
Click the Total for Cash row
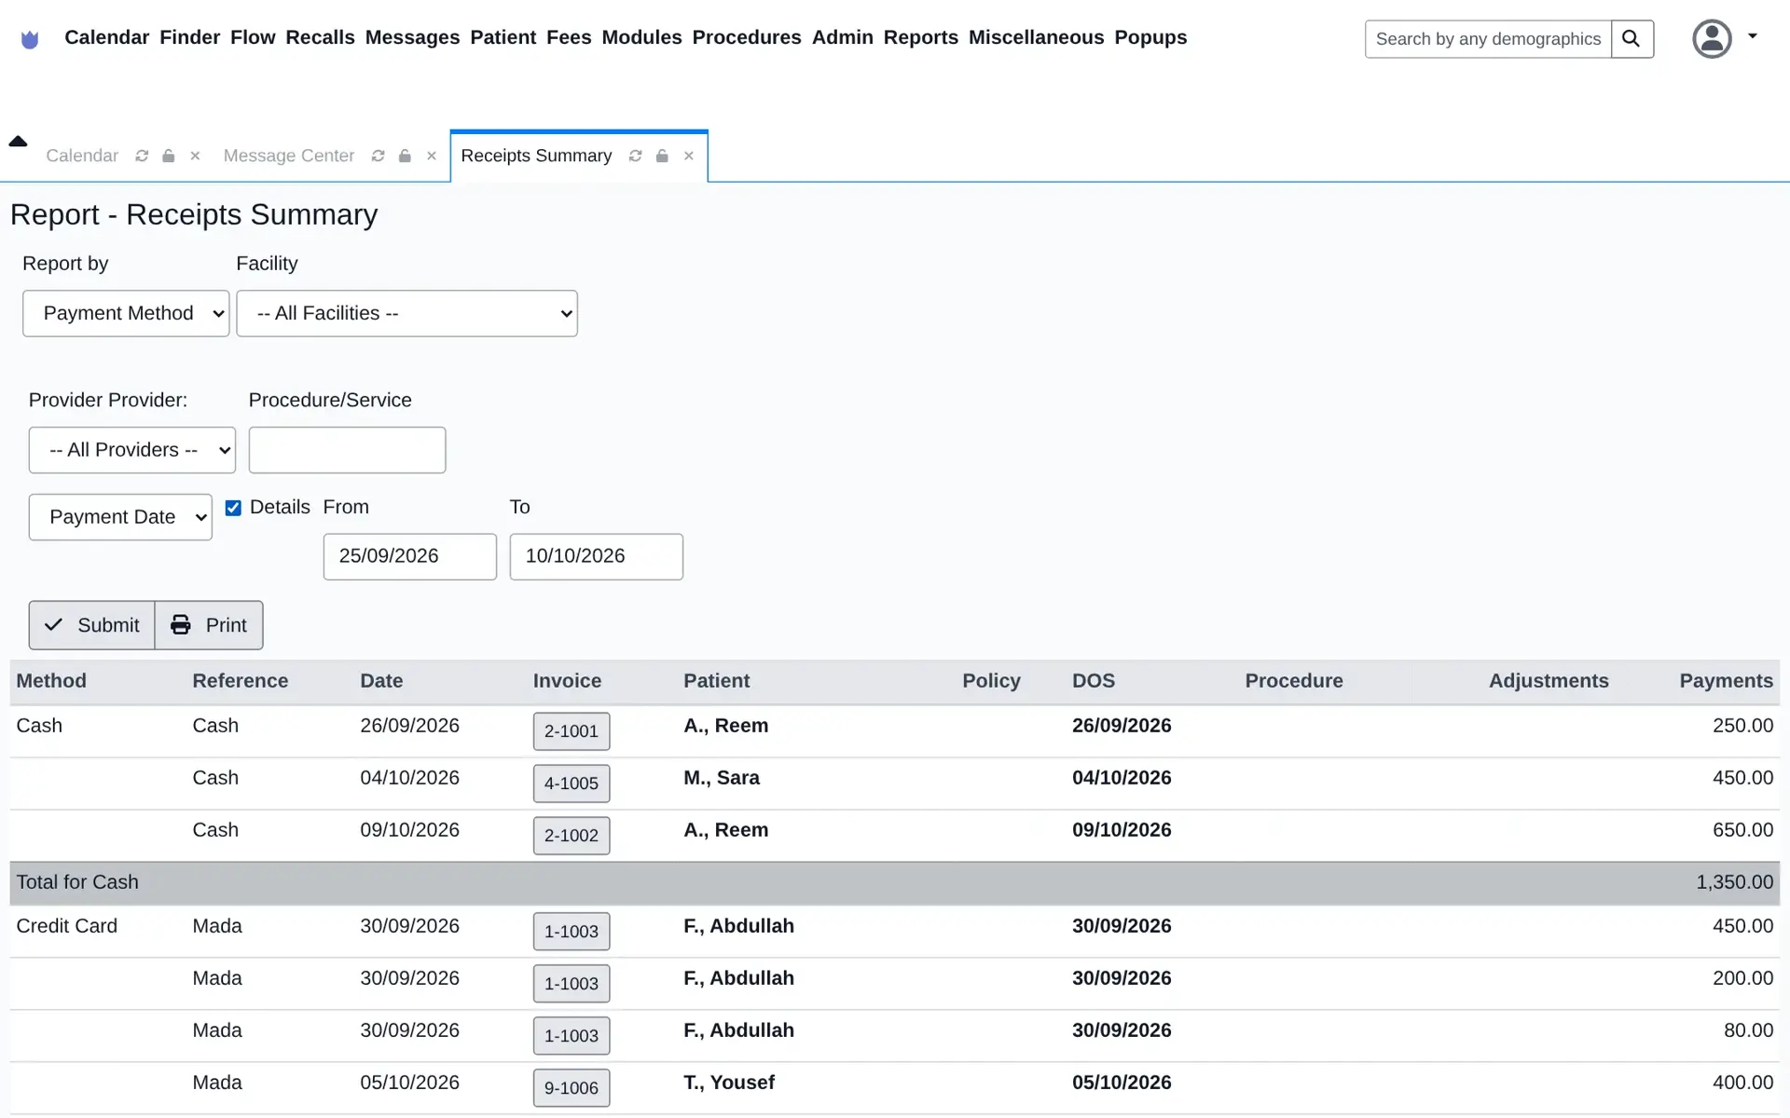click(x=895, y=882)
